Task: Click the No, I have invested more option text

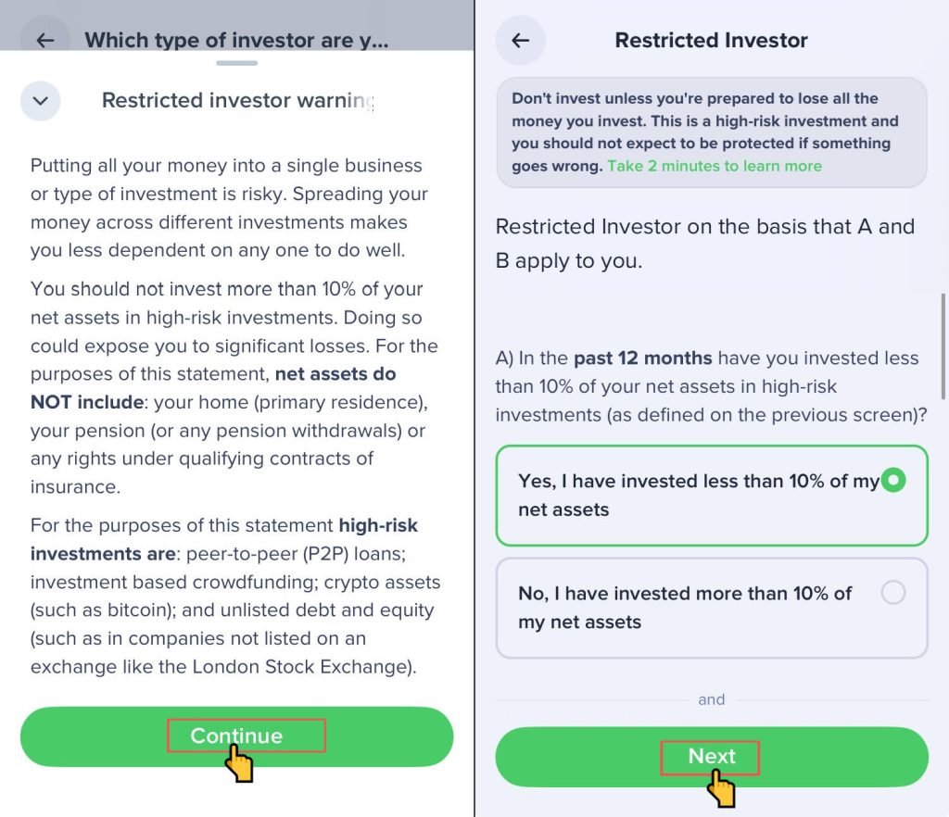Action: pos(684,608)
